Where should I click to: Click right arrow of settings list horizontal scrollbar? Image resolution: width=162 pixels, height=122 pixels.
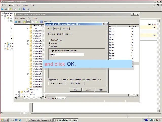138,95
